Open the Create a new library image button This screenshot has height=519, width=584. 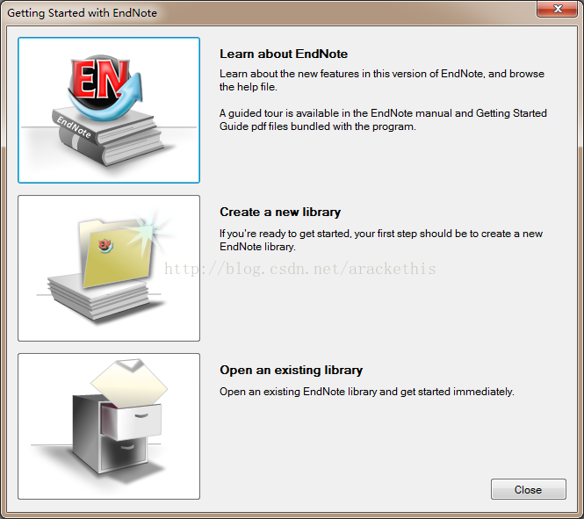109,268
